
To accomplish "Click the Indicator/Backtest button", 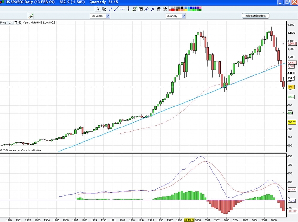I will 256,16.
